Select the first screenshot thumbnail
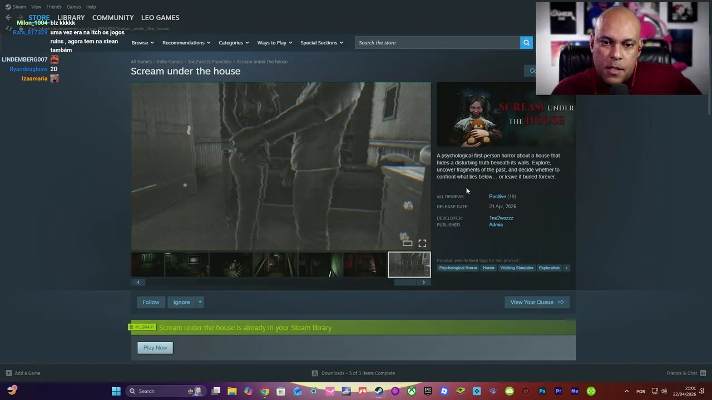The image size is (712, 400). click(147, 264)
